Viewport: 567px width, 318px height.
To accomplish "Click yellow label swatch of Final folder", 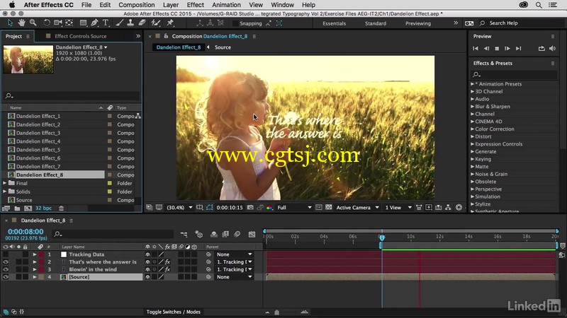I will 110,183.
